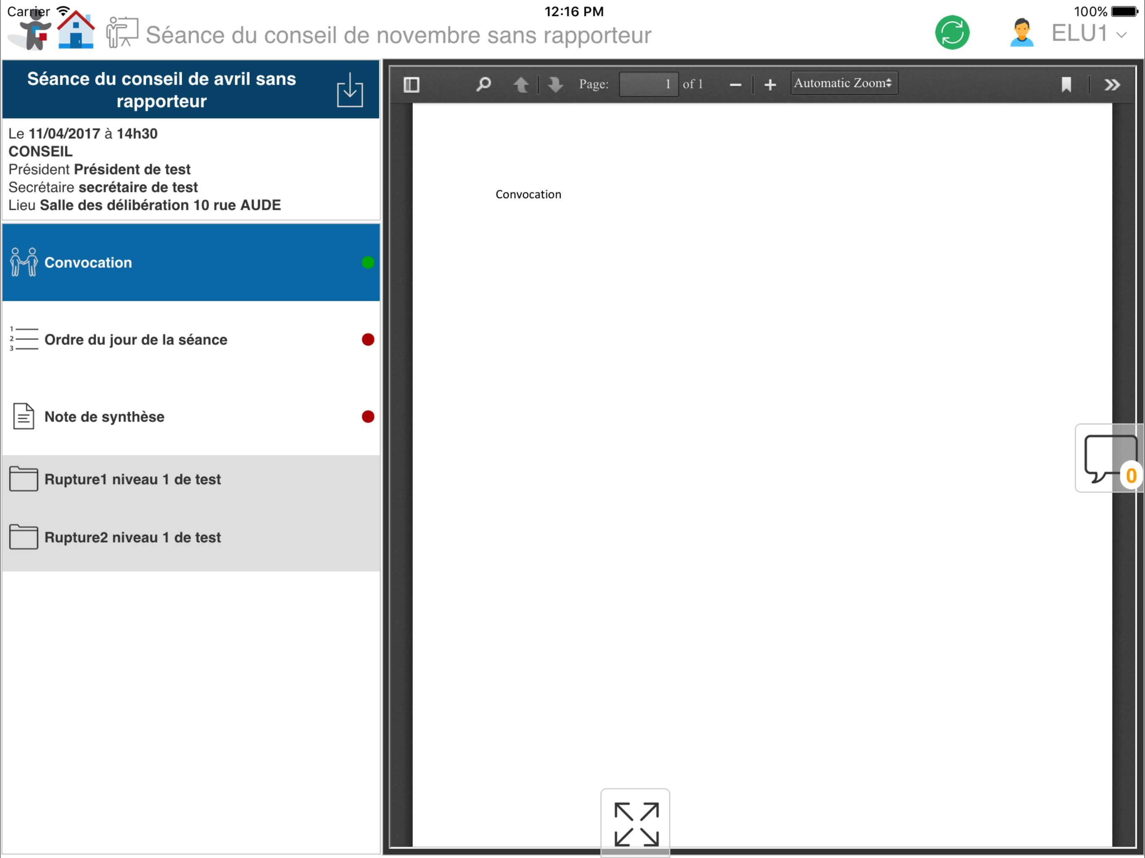Screen dimensions: 1145x858
Task: Click red status dot on Note de synthèse
Action: [x=368, y=416]
